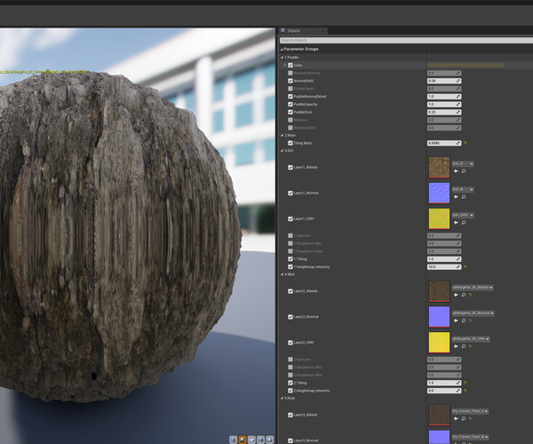Uncheck PuddleNormalDetail parameter

pyautogui.click(x=290, y=97)
